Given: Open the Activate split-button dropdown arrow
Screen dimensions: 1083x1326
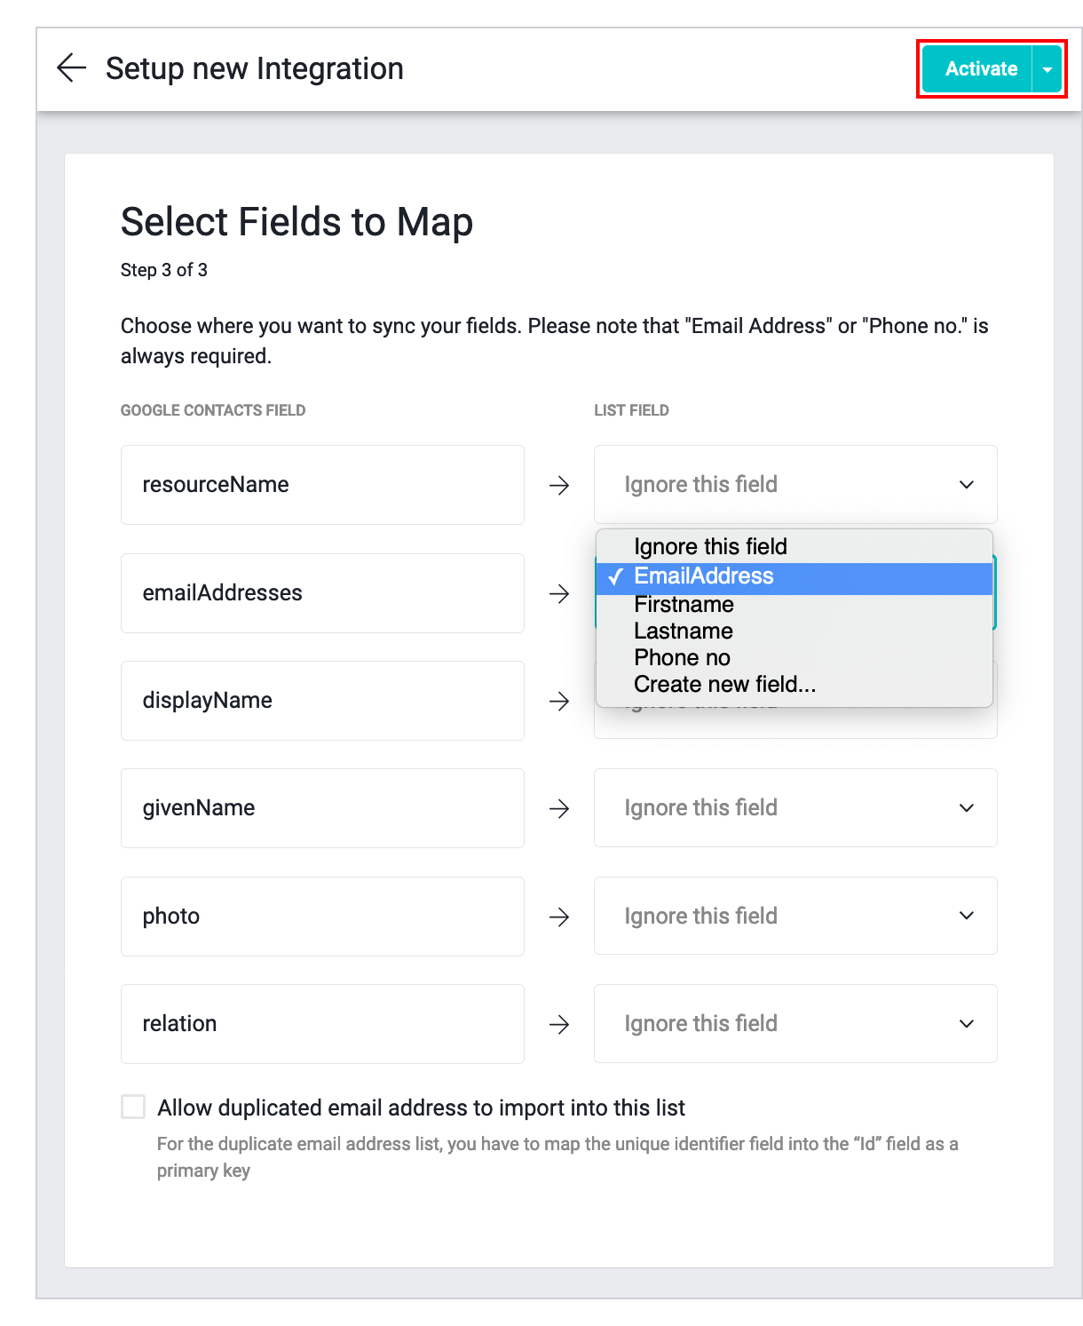Looking at the screenshot, I should click(1047, 69).
